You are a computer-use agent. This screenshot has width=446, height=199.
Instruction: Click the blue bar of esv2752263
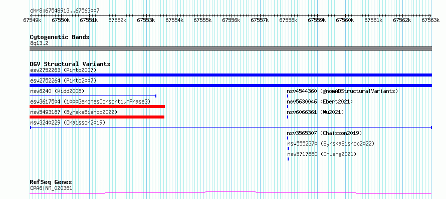(x=231, y=75)
